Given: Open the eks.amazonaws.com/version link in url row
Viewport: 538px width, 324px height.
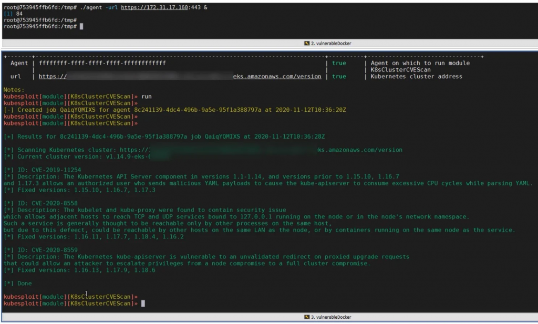Looking at the screenshot, I should pyautogui.click(x=277, y=77).
